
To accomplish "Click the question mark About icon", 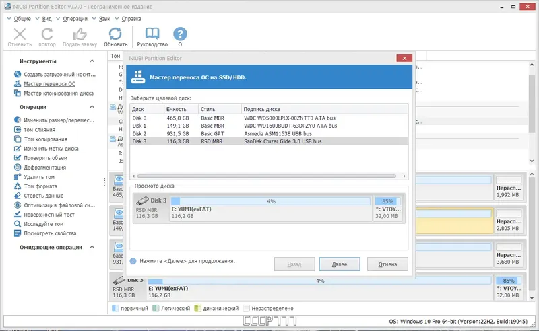I will tap(180, 34).
